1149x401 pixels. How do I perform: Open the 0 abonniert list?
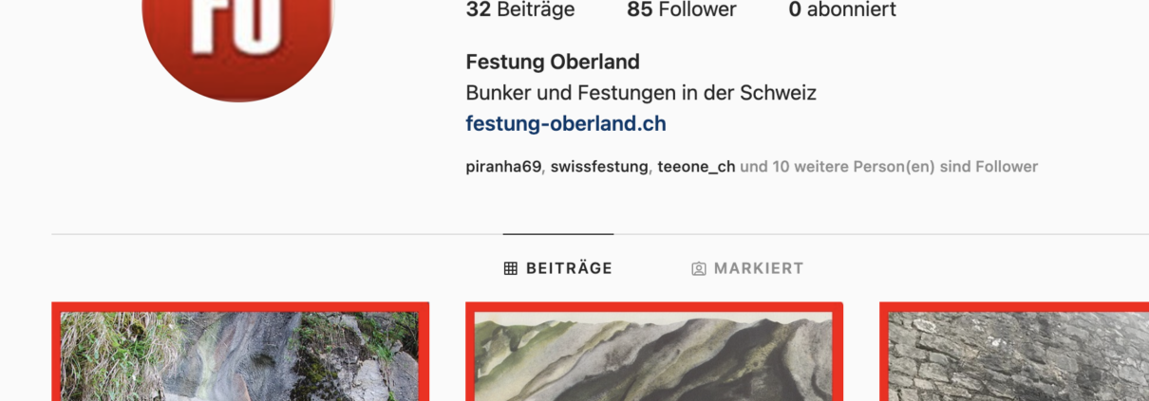click(842, 10)
